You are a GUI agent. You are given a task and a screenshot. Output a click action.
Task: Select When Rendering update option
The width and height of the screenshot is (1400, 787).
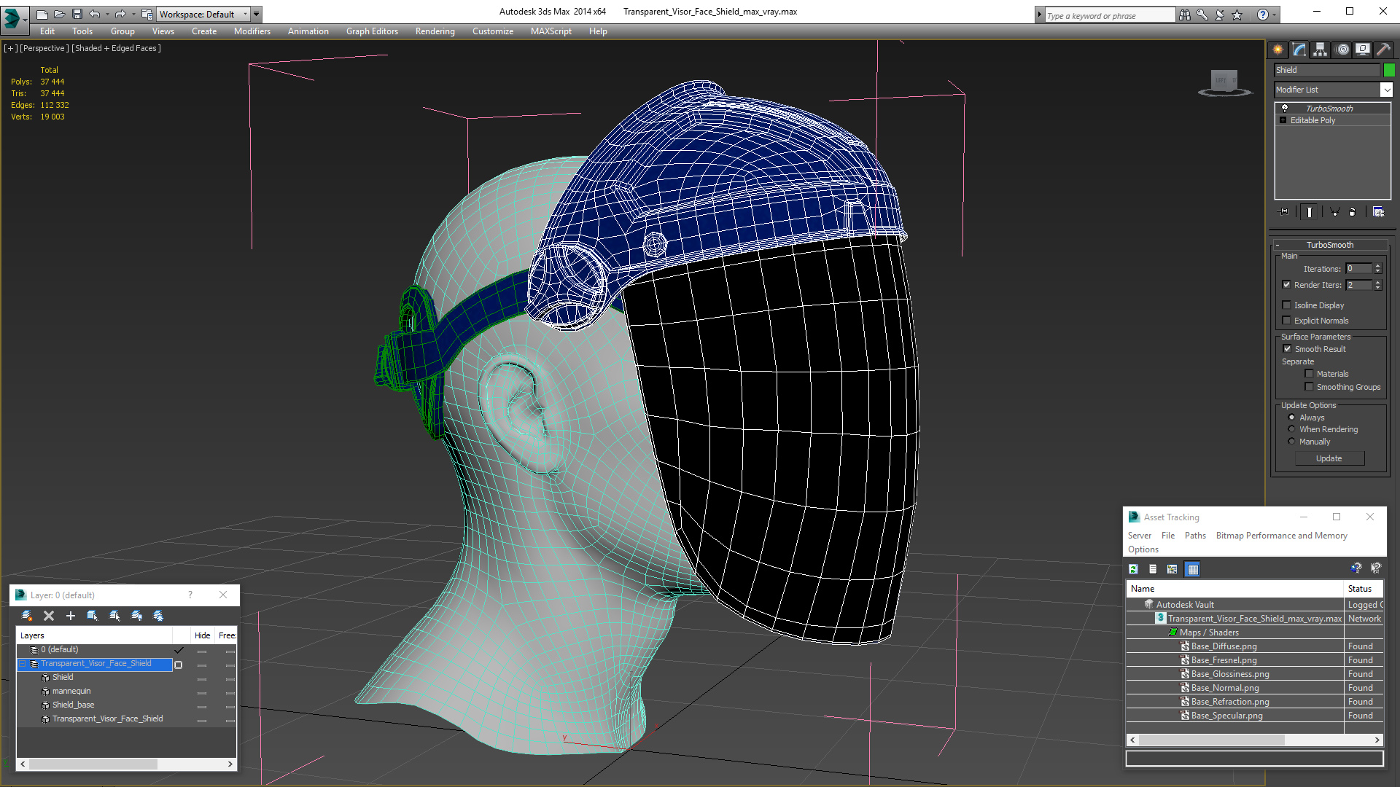1291,429
